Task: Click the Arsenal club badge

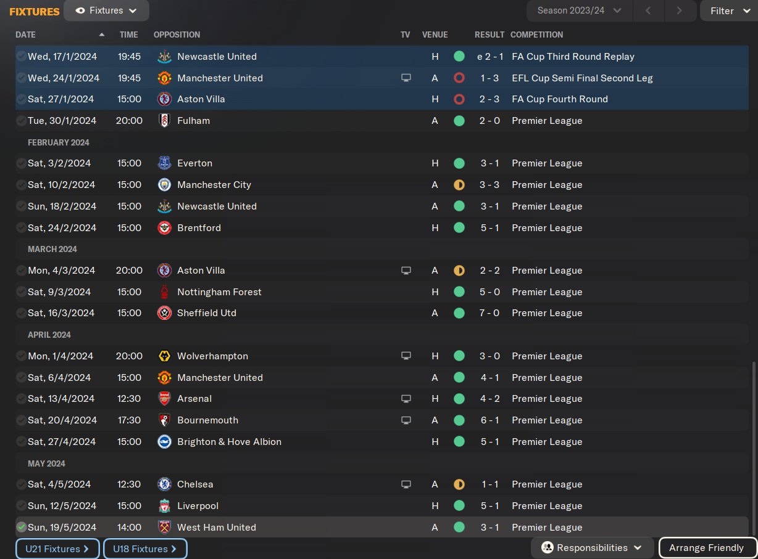Action: point(164,399)
